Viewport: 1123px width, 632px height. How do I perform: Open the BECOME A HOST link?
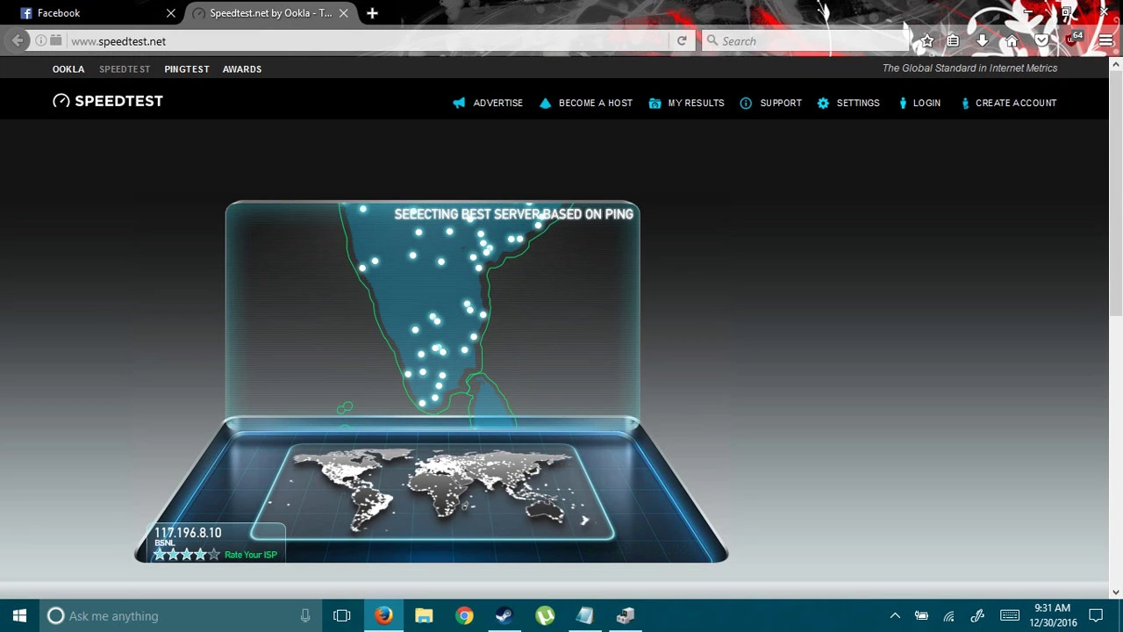(x=596, y=103)
